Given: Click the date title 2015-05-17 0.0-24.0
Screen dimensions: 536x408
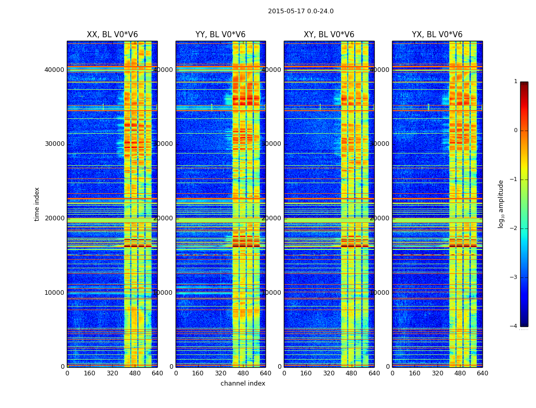Looking at the screenshot, I should tap(301, 11).
